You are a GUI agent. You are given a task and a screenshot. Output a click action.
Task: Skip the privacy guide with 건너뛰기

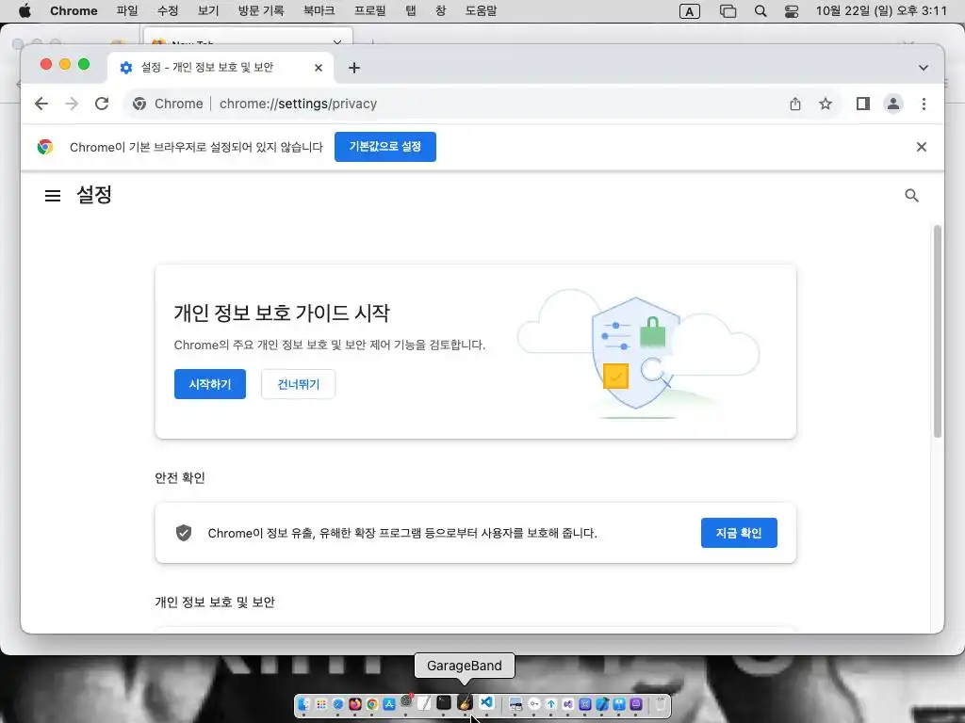299,384
